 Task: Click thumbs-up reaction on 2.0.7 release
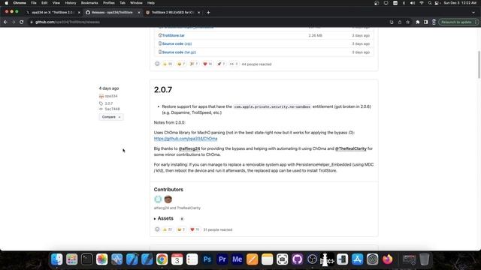(x=168, y=229)
